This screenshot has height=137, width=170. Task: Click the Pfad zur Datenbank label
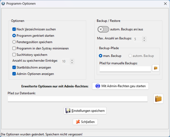(x=21, y=93)
